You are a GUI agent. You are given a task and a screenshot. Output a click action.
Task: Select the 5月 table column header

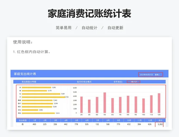77,121
